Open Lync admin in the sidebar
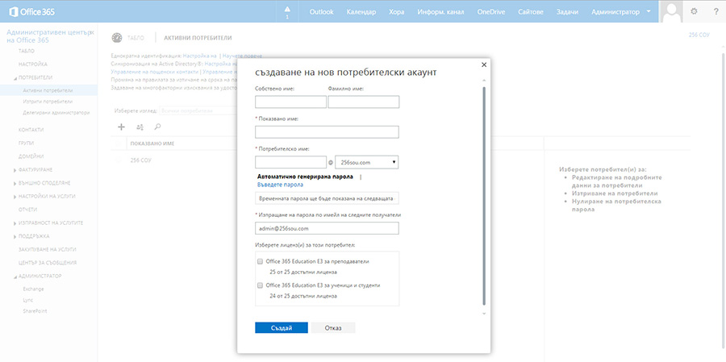This screenshot has height=362, width=726. (27, 300)
